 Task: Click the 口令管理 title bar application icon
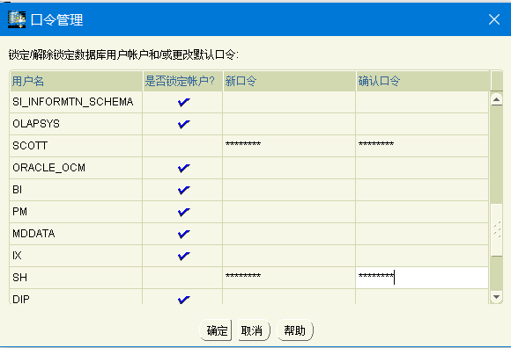tap(17, 19)
